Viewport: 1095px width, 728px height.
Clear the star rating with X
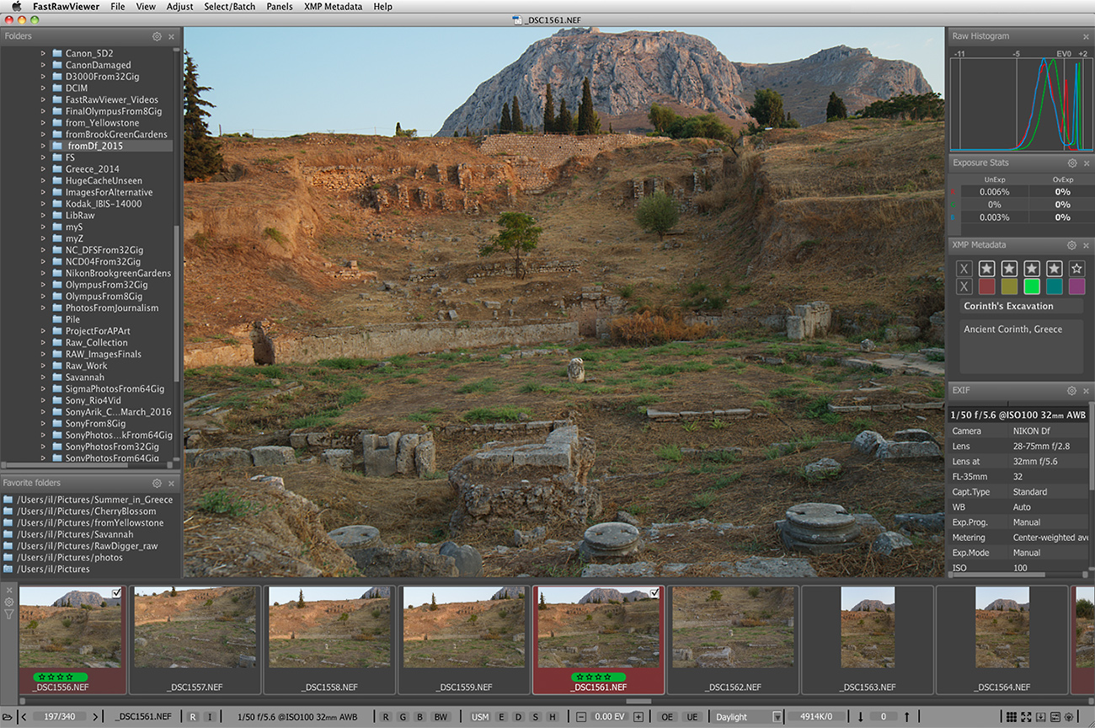click(964, 269)
